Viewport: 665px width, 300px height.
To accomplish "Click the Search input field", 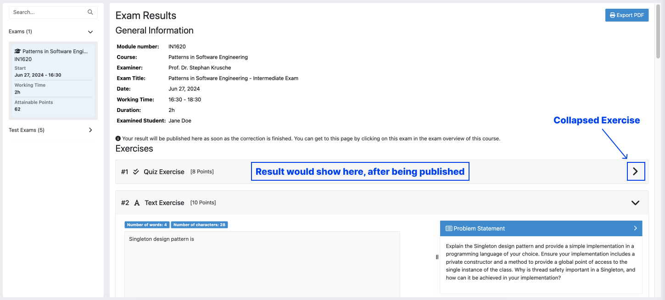I will pos(48,12).
